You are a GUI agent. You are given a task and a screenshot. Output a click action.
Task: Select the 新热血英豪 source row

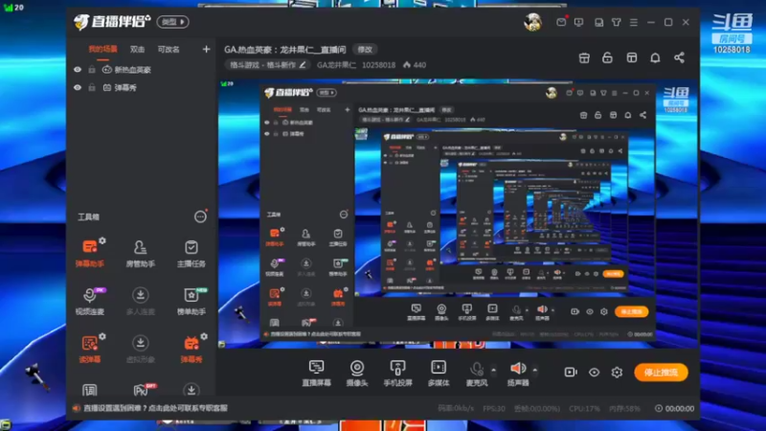[x=142, y=69]
